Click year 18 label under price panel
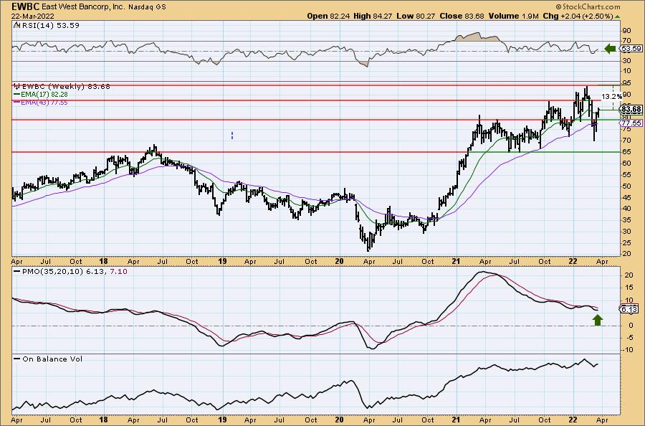645x426 pixels. coord(104,261)
